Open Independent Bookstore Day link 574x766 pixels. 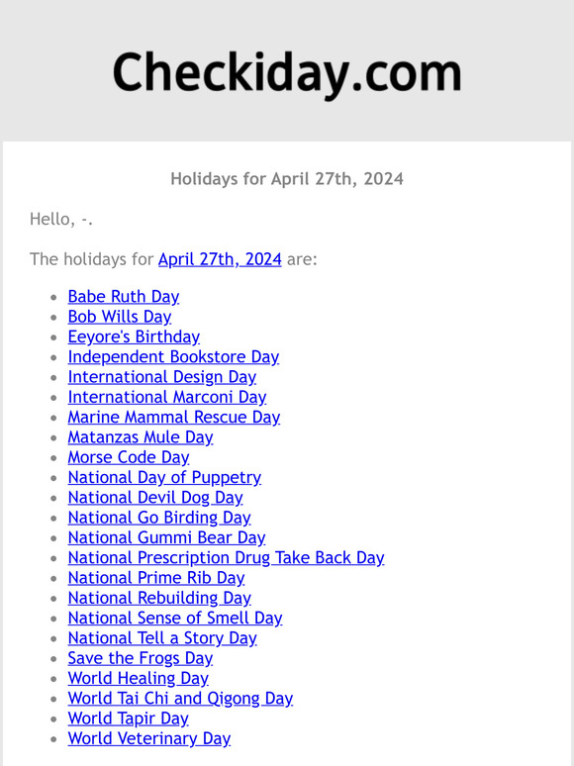(x=173, y=356)
